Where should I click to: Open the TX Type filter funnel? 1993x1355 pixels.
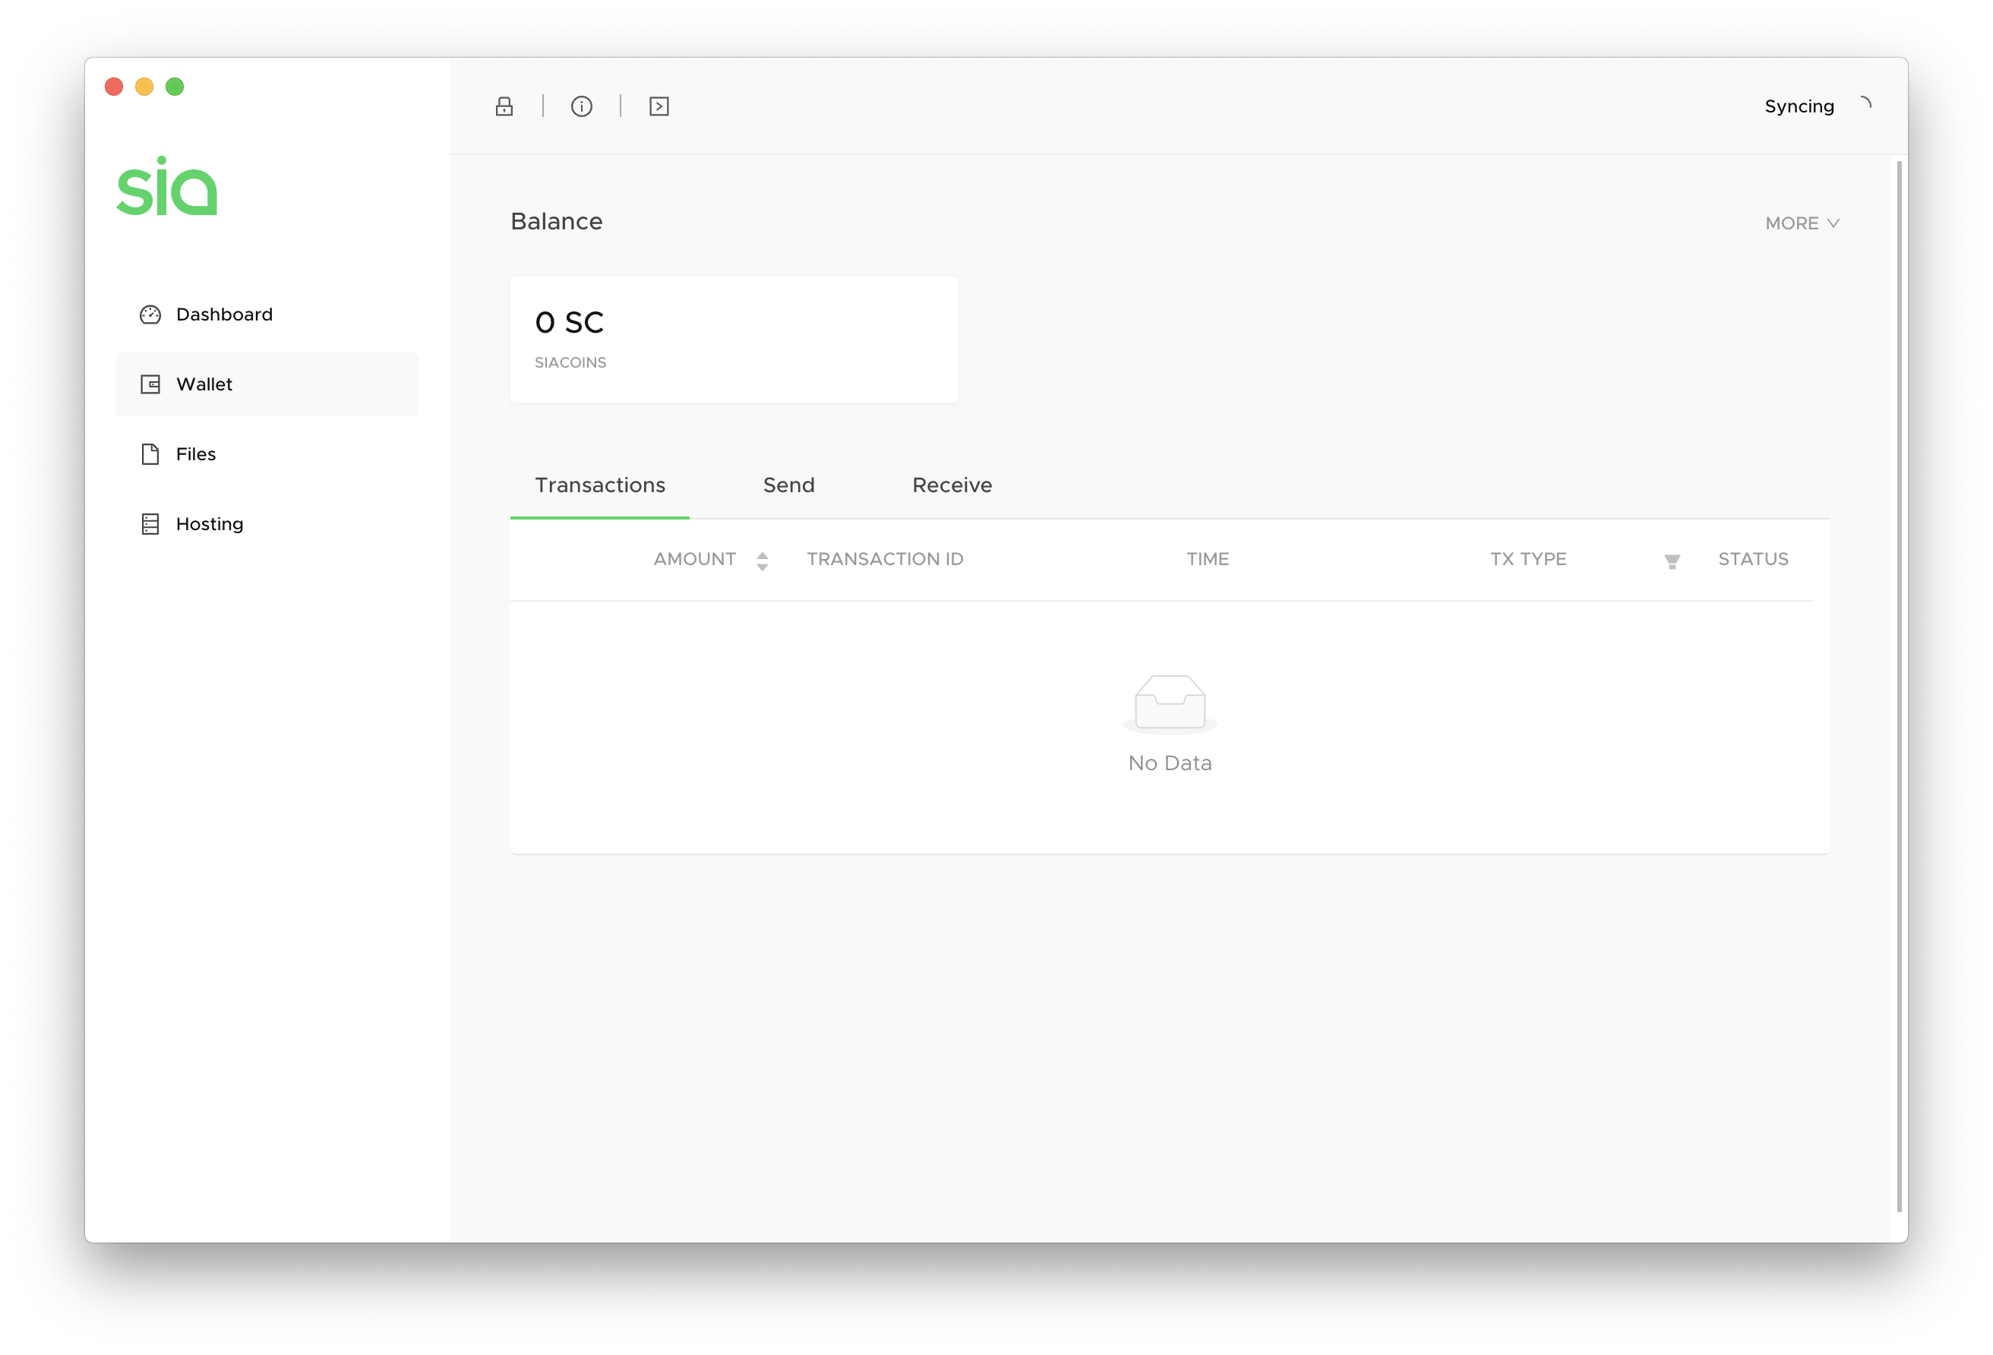click(1672, 562)
